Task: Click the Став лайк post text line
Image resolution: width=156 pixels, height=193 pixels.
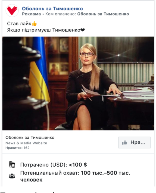Action: pos(22,23)
